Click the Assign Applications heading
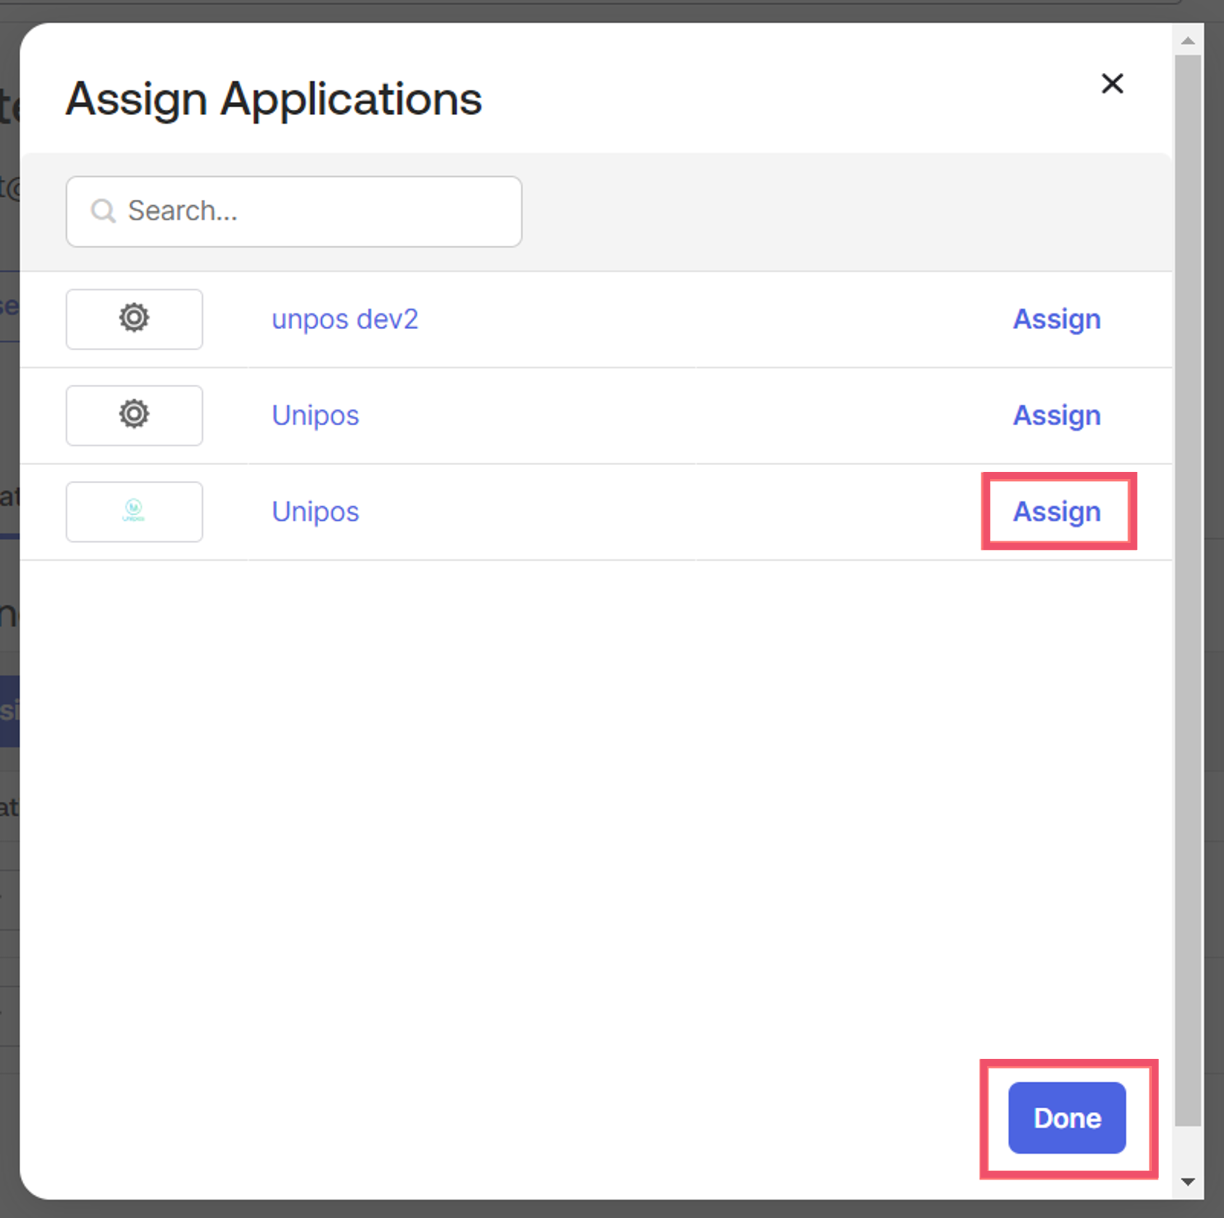This screenshot has height=1218, width=1224. 274,99
